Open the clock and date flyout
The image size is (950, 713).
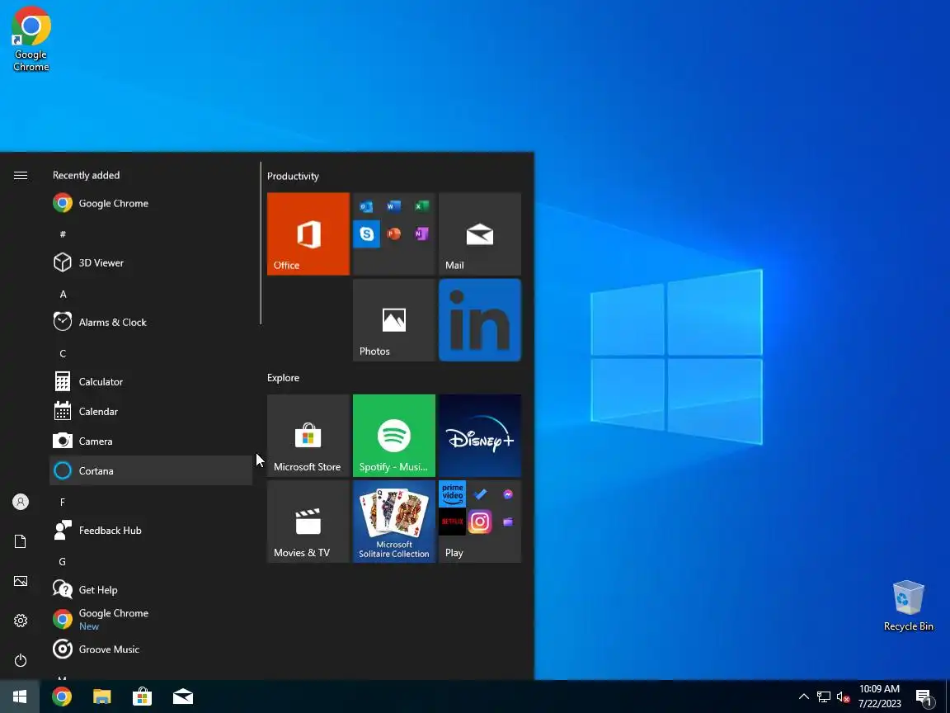tap(880, 696)
